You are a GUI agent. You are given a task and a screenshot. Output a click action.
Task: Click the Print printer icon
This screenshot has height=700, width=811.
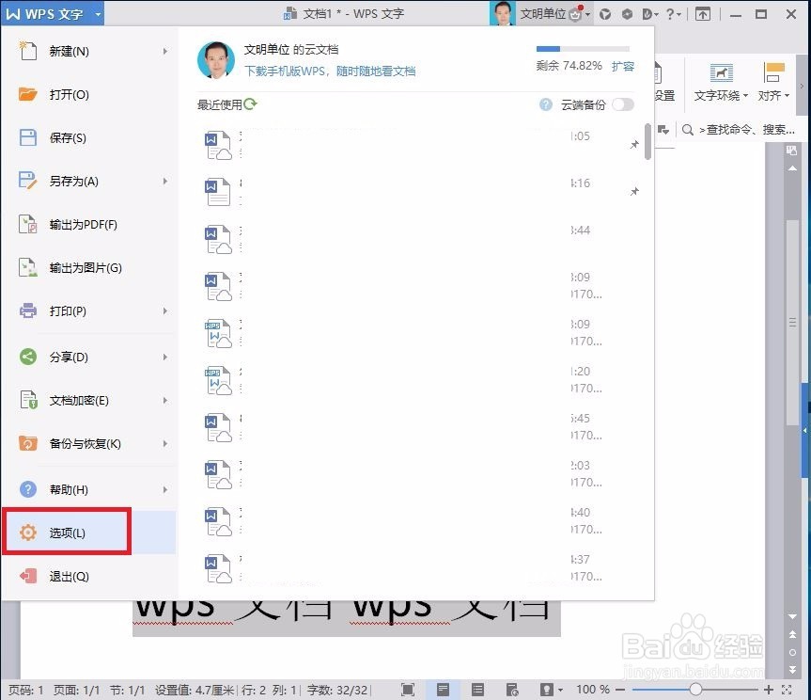tap(28, 310)
